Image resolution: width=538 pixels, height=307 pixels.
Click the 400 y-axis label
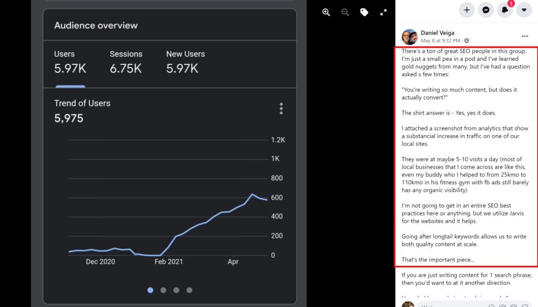coord(277,216)
